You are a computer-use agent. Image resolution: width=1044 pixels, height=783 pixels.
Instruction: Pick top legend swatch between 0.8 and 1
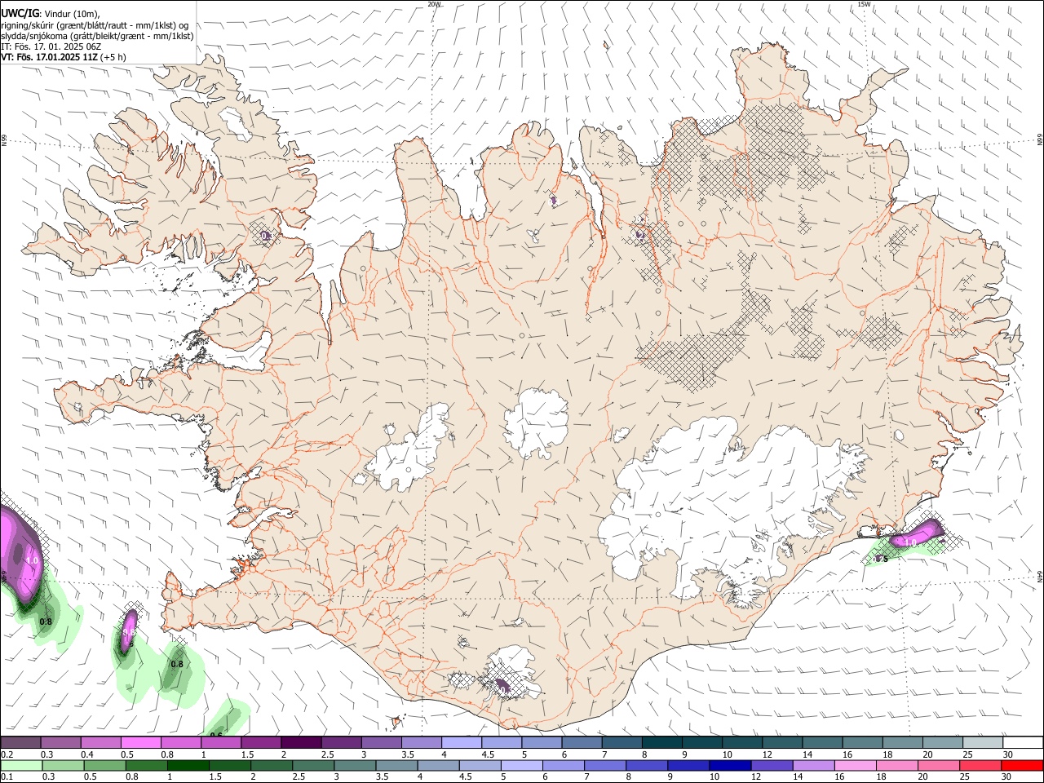180,742
